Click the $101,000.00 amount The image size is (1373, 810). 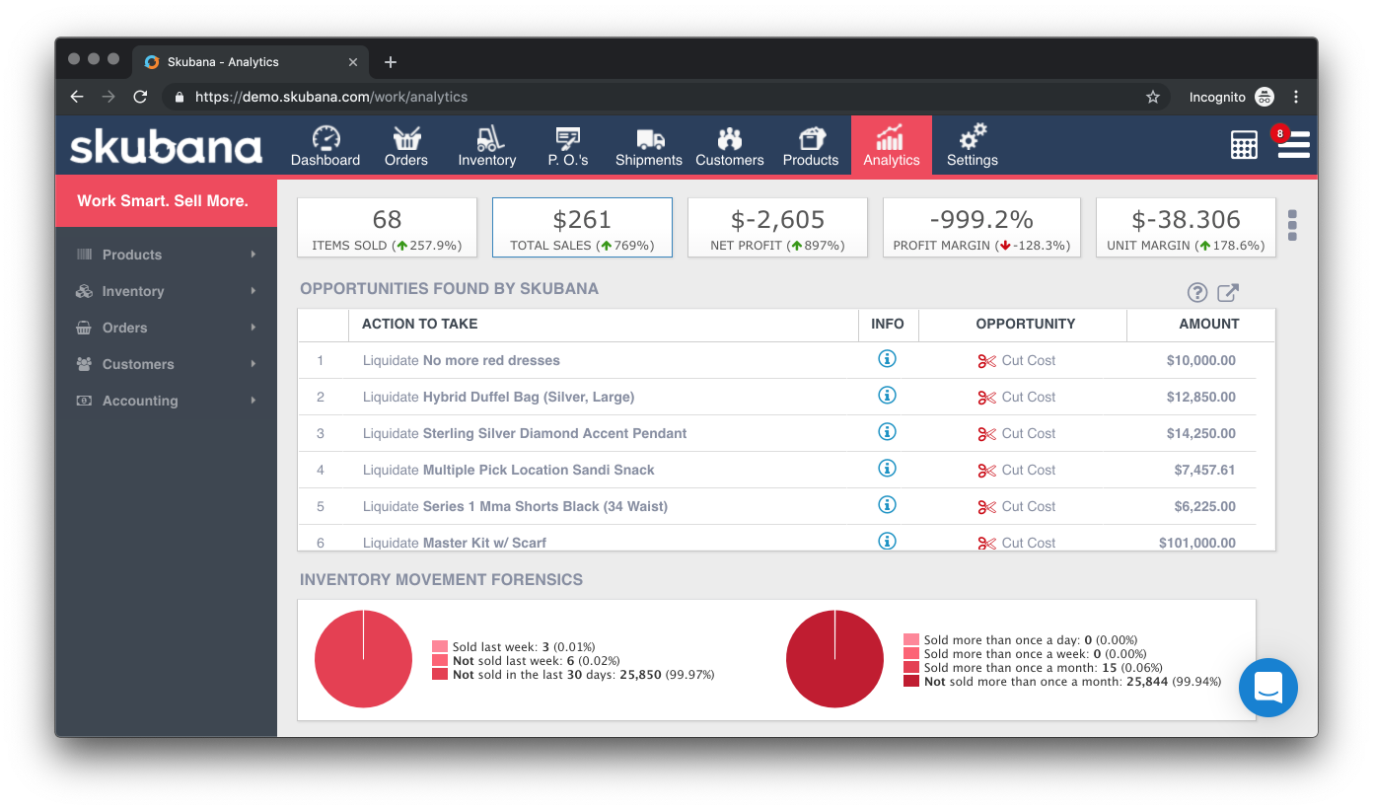click(x=1196, y=543)
